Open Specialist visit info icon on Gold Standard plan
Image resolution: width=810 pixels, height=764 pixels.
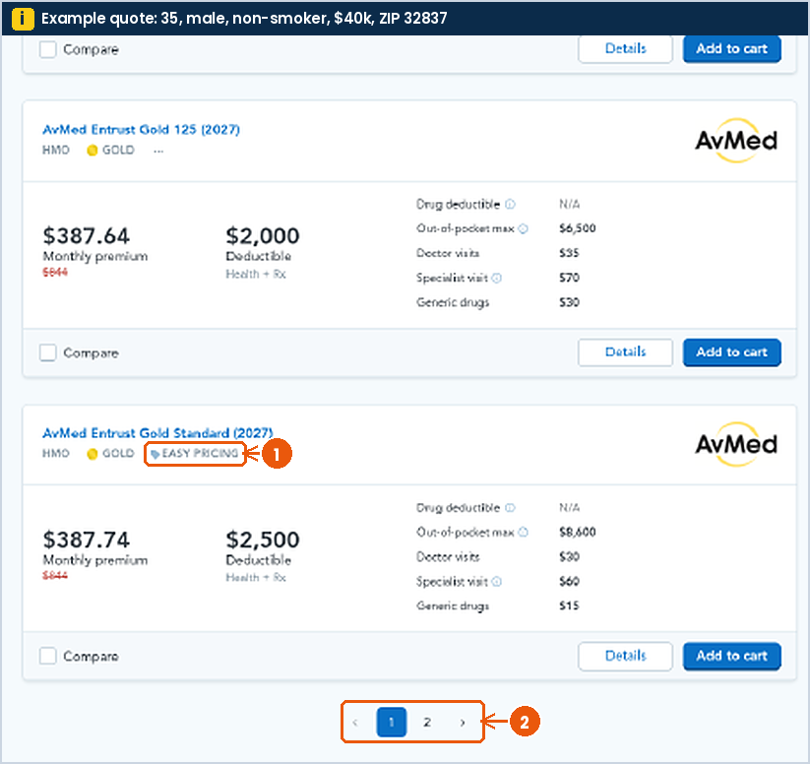tap(496, 582)
